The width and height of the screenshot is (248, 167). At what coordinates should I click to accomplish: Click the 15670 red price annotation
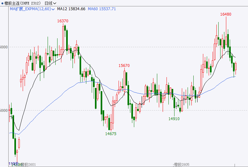tap(124, 66)
